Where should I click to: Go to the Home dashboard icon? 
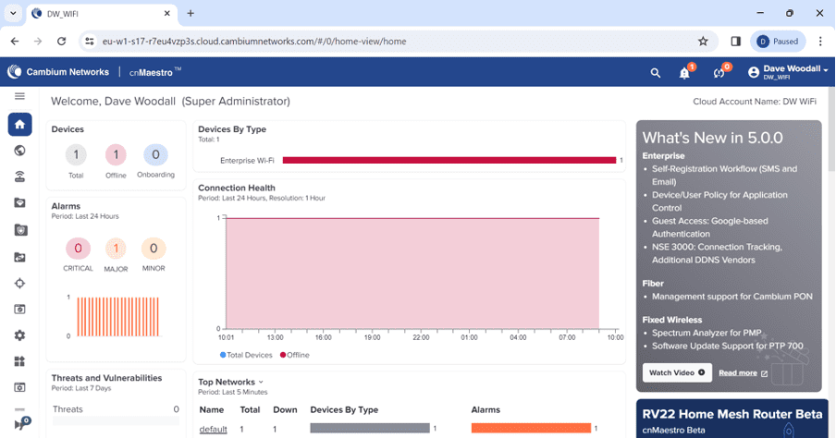19,125
